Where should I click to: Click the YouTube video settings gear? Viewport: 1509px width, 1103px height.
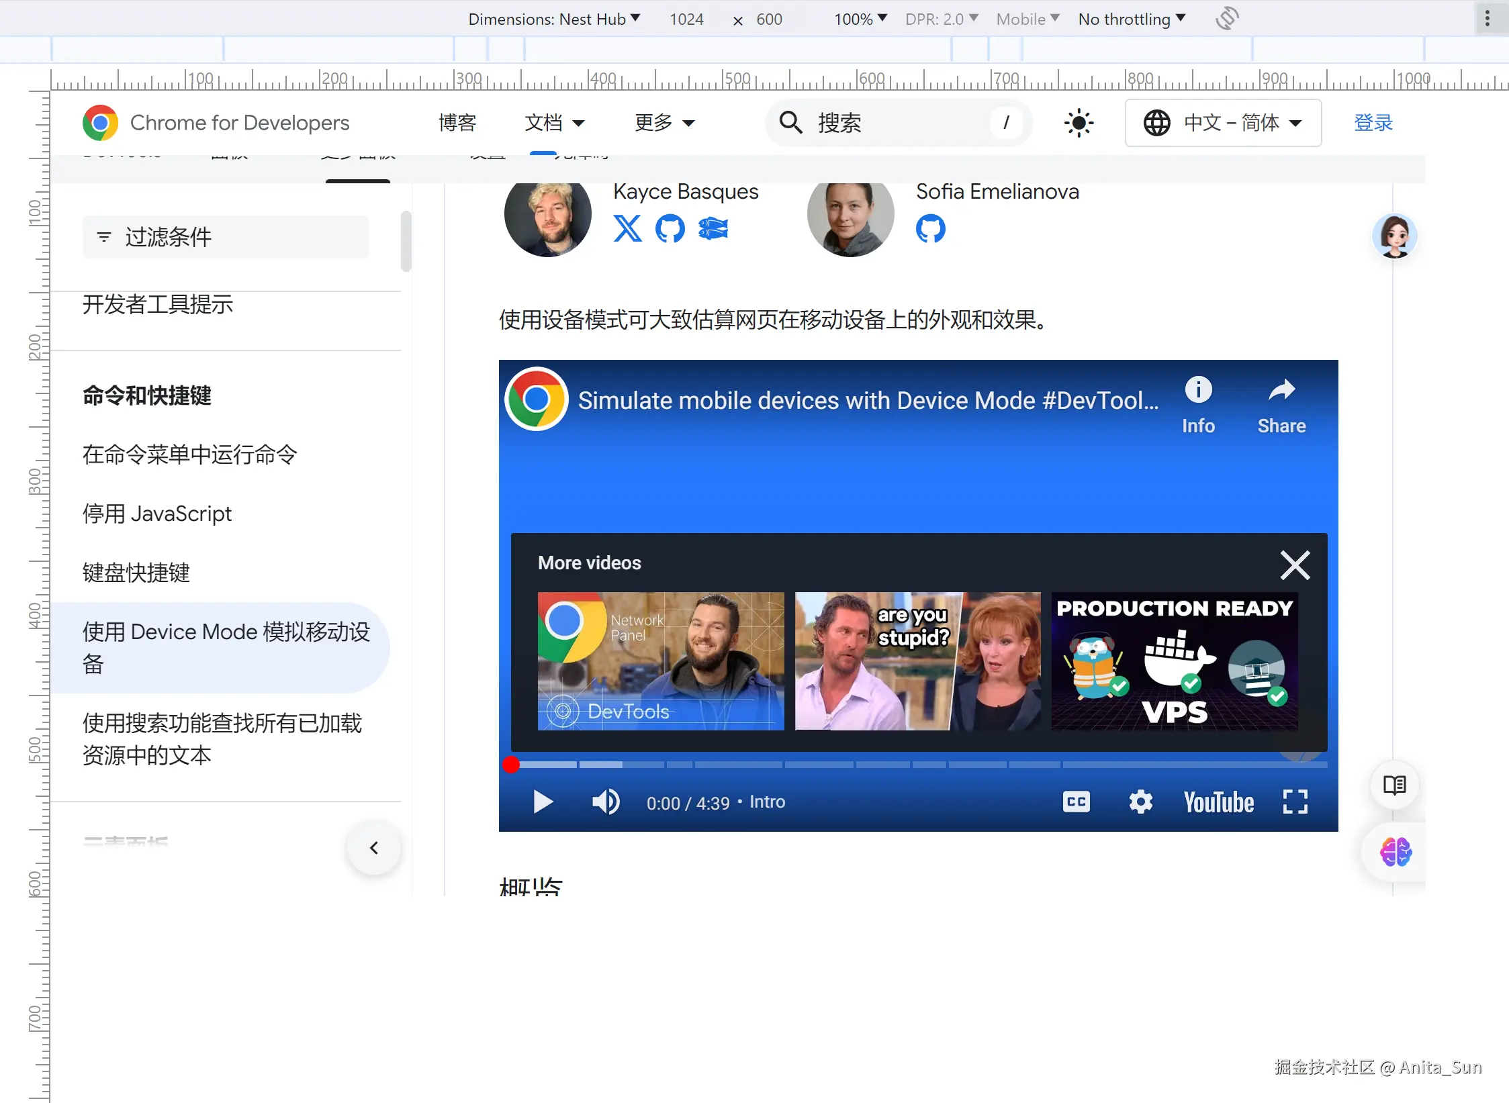1140,802
